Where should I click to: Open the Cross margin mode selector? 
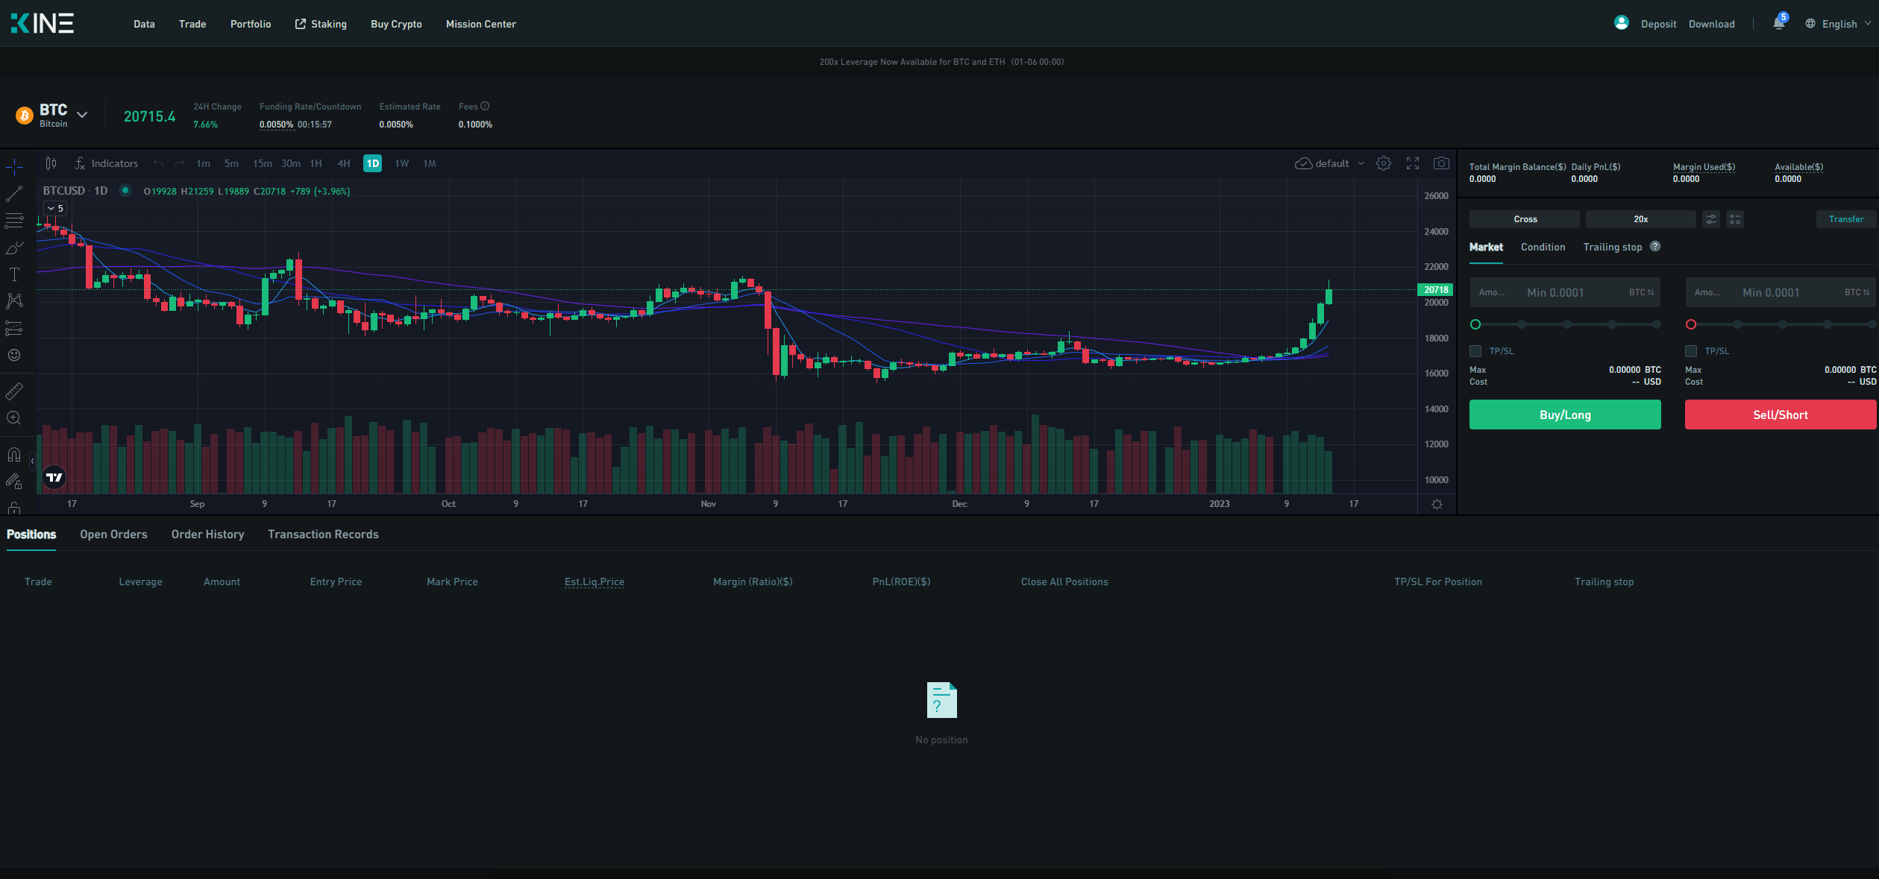(1525, 219)
